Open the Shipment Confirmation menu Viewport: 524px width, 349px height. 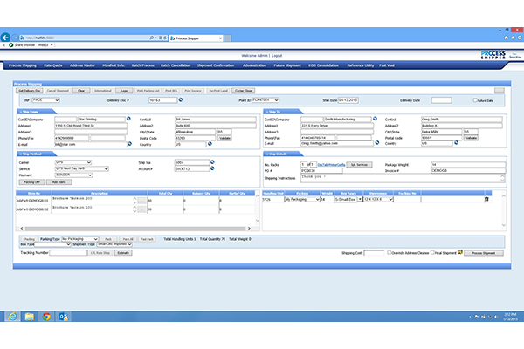pos(216,65)
